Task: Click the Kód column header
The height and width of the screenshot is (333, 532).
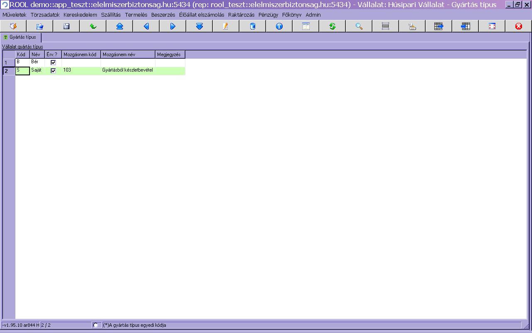Action: coord(22,55)
